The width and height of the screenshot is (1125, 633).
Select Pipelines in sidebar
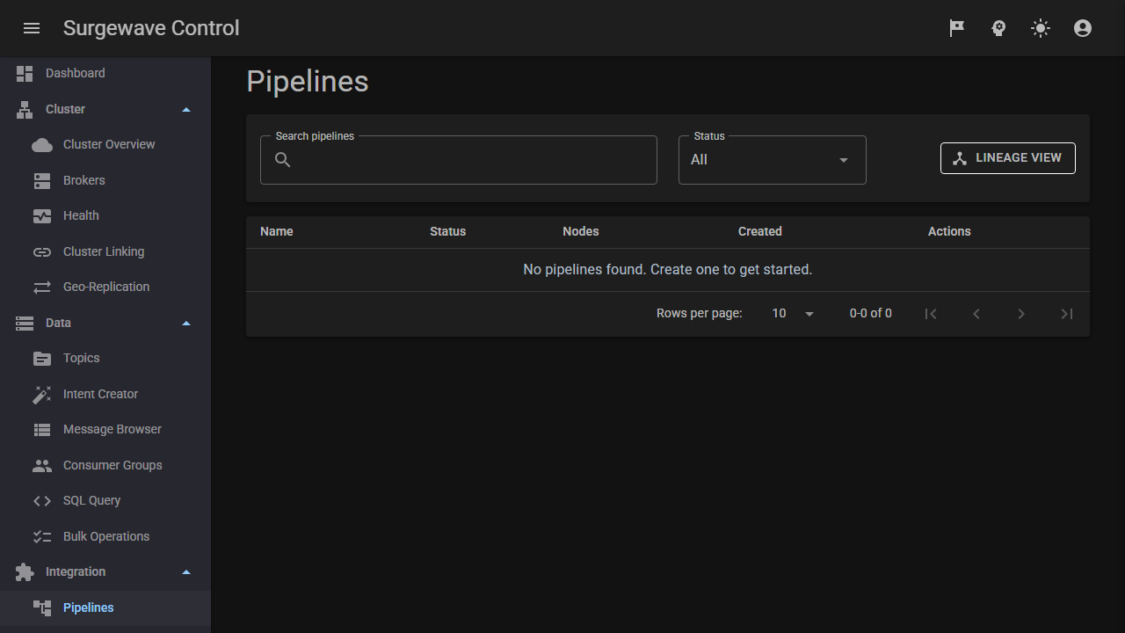(105, 608)
